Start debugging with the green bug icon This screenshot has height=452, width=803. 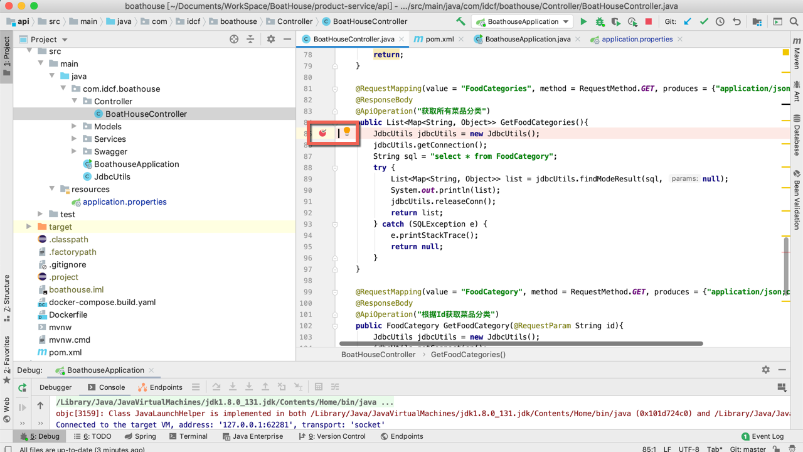tap(600, 21)
